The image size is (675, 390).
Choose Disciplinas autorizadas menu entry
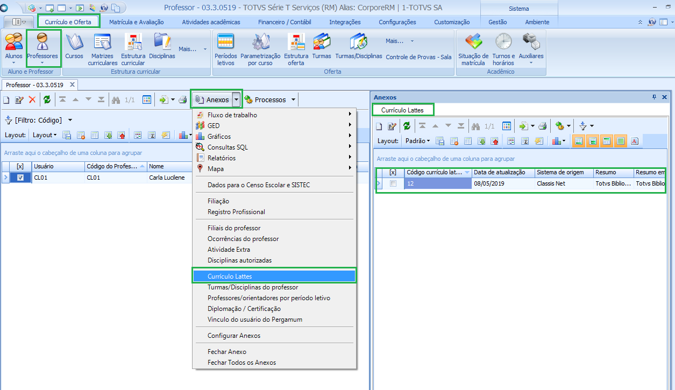coord(274,260)
